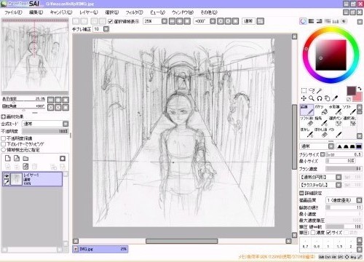Select the lasso selection tool
This screenshot has height=262, width=364.
coord(312,90)
